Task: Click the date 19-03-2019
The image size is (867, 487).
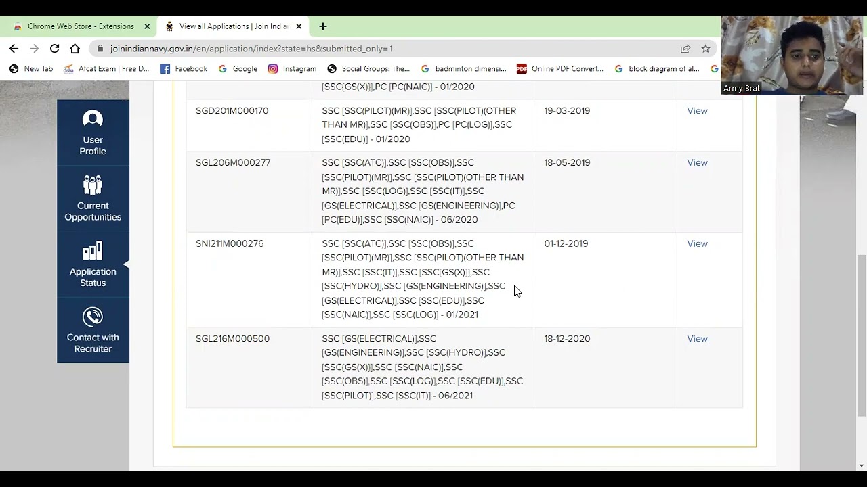Action: [567, 110]
